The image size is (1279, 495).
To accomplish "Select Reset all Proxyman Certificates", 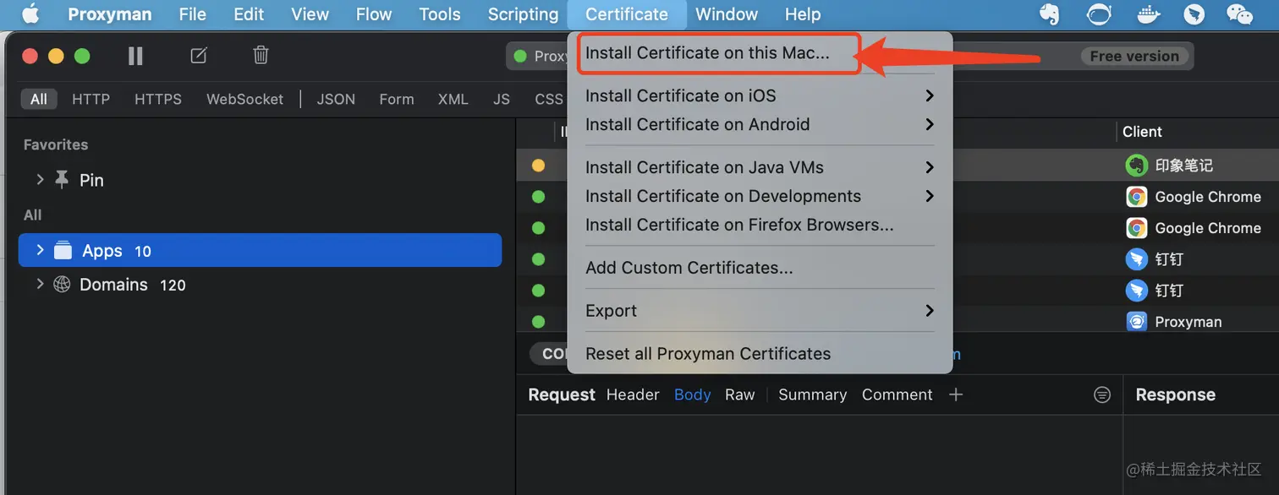I will coord(708,354).
